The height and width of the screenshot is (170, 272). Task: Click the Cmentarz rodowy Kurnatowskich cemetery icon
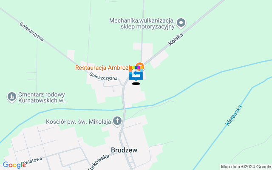pos(12,96)
